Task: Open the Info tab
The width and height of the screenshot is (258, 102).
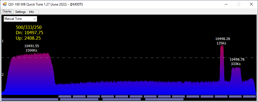Action: 31,12
